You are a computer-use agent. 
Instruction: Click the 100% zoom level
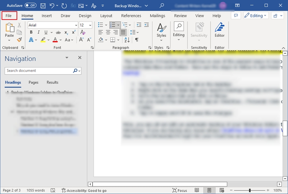click(278, 190)
